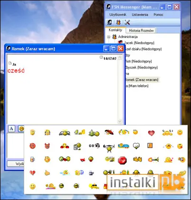Viewport: 191px width, 200px height.
Task: Insert the flying smiley with blue wings
Action: click(x=65, y=173)
